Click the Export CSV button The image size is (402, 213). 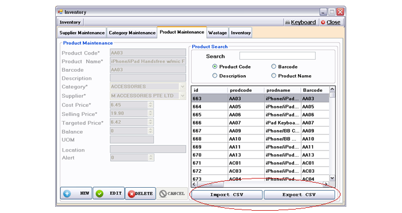coord(299,195)
